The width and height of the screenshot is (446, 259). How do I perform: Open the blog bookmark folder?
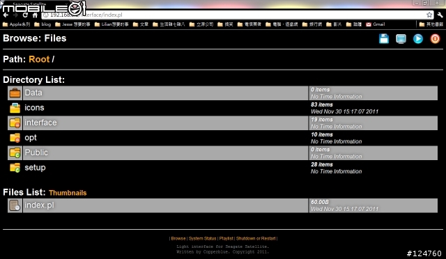click(x=43, y=24)
